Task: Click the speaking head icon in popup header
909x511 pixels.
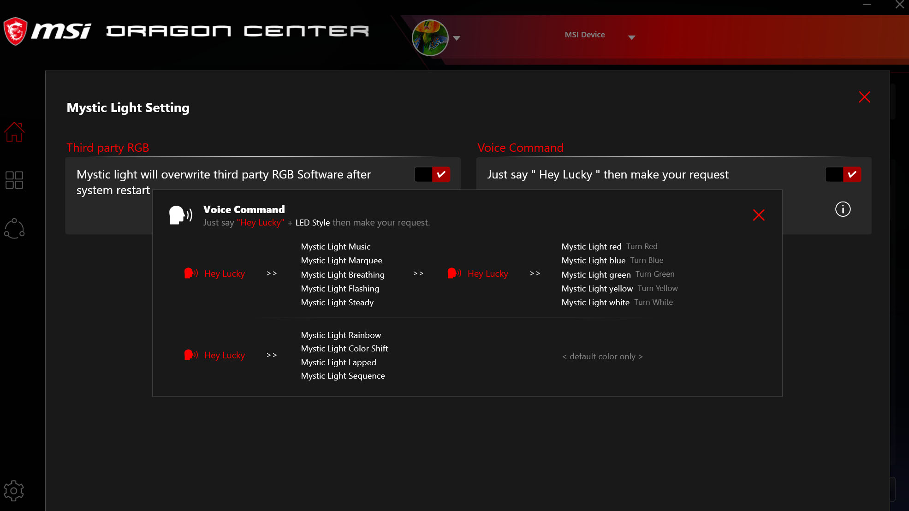Action: click(180, 215)
